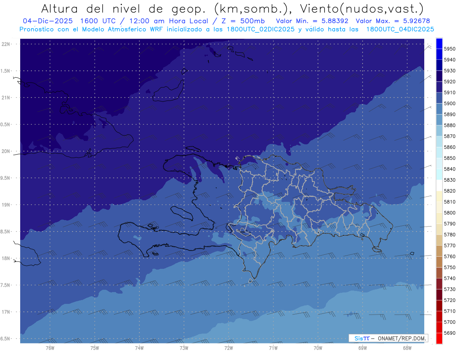Click the '5830' color bar label
The height and width of the screenshot is (353, 457).
pyautogui.click(x=449, y=180)
